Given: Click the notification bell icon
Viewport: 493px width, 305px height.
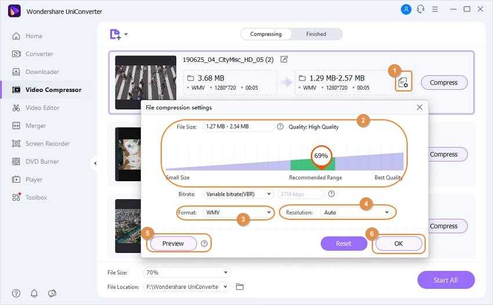Looking at the screenshot, I should (34, 293).
